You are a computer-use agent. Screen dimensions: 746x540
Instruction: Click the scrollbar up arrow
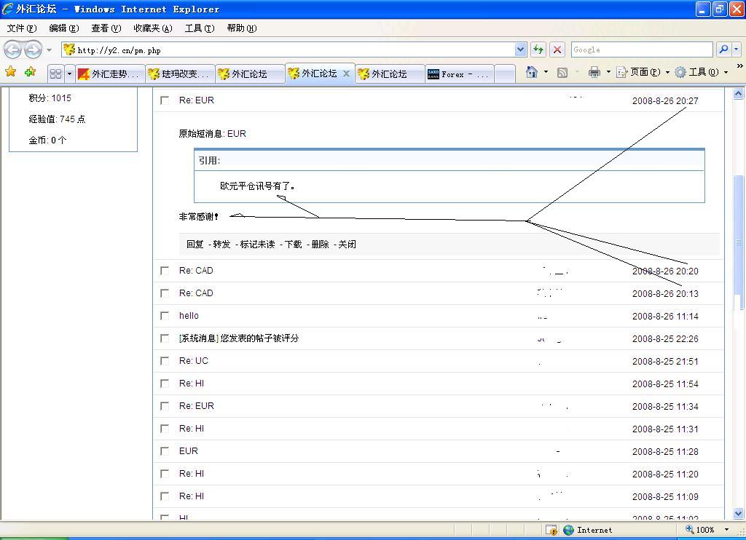coord(739,93)
